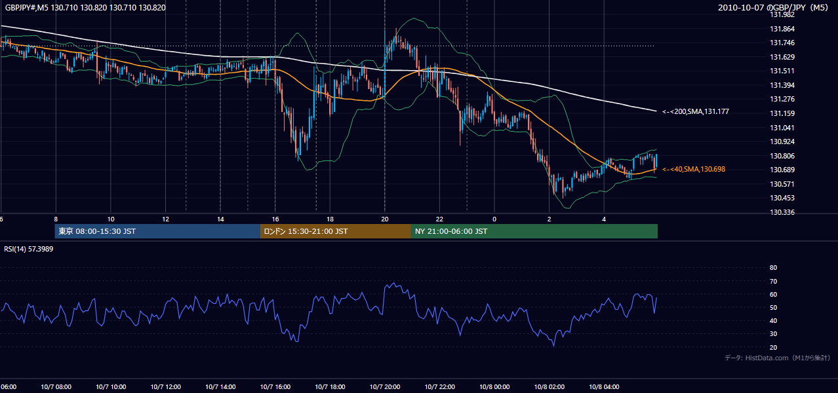The height and width of the screenshot is (393, 838).
Task: Click price axis label 130.924
Action: tap(781, 141)
